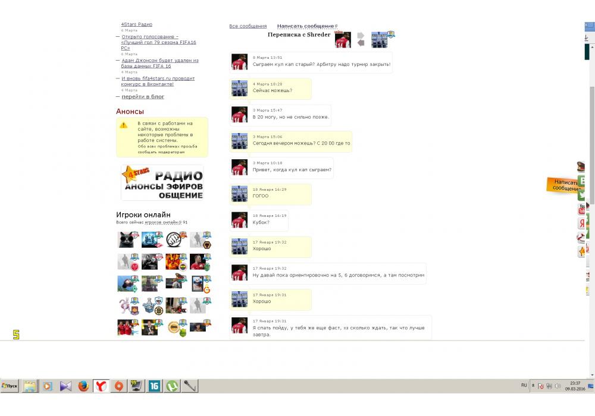Click the Galatasaray club badge

click(207, 289)
